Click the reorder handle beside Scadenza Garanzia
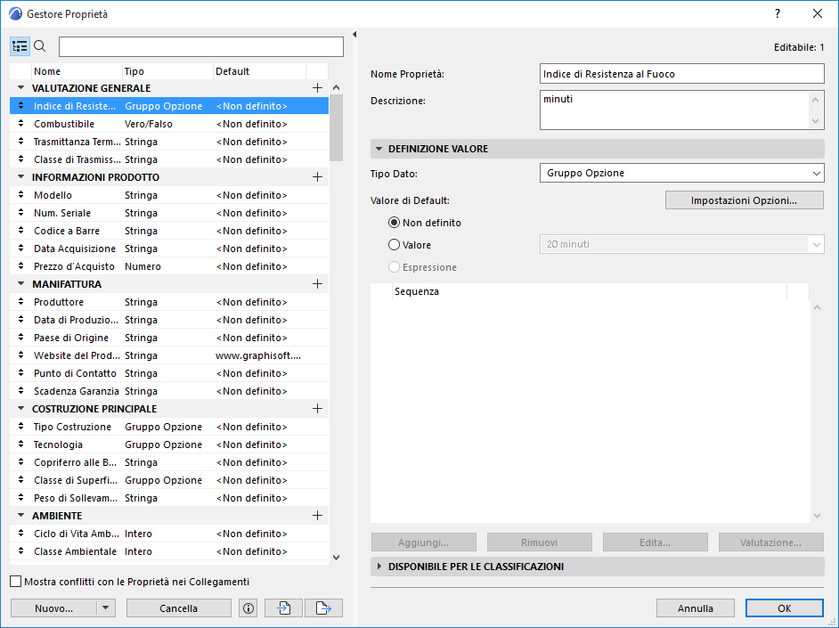The height and width of the screenshot is (628, 839). tap(20, 391)
